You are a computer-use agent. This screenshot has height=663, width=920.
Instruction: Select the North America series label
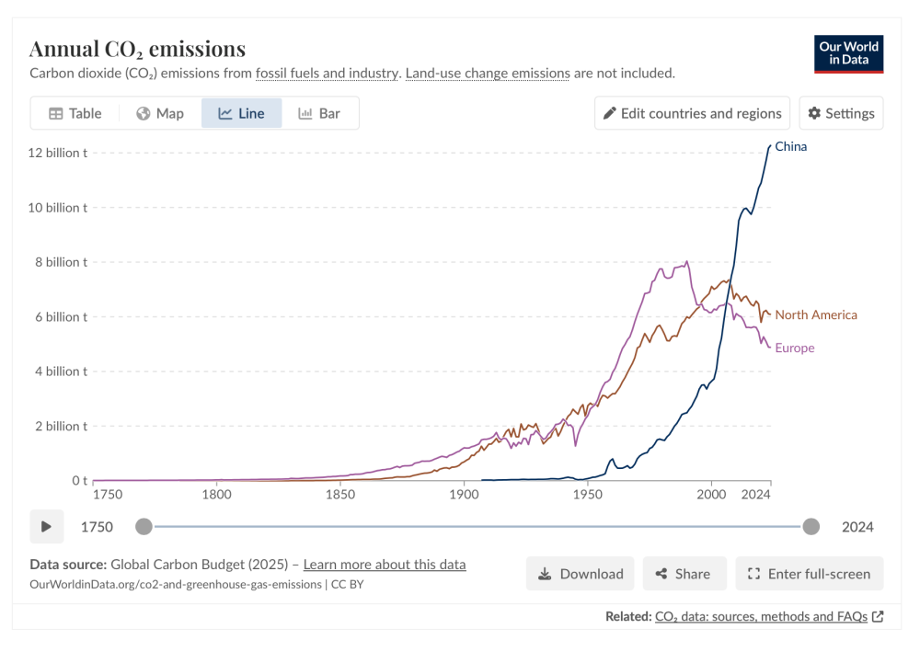[816, 314]
